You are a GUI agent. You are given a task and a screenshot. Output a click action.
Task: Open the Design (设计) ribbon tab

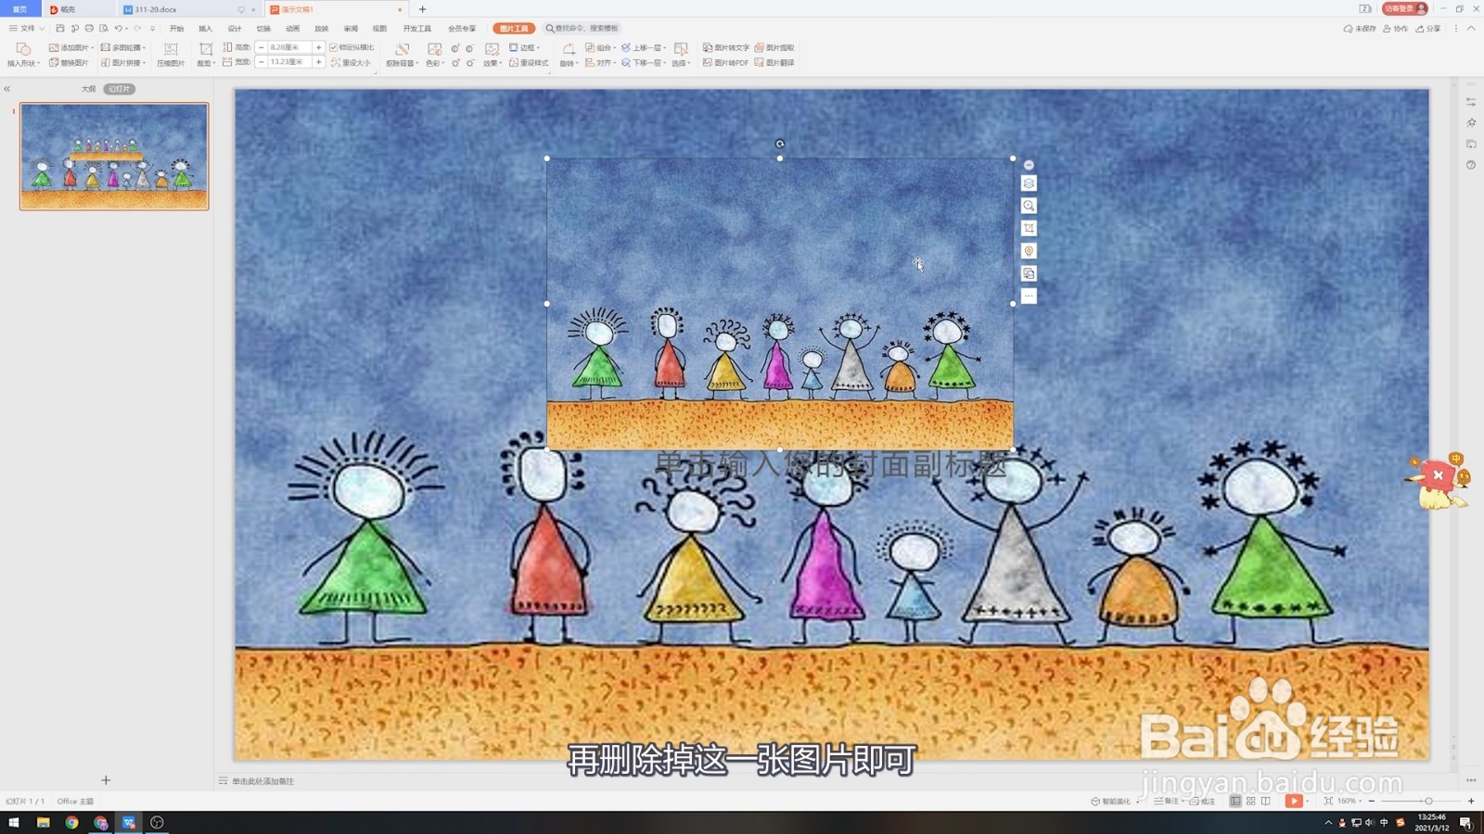235,29
